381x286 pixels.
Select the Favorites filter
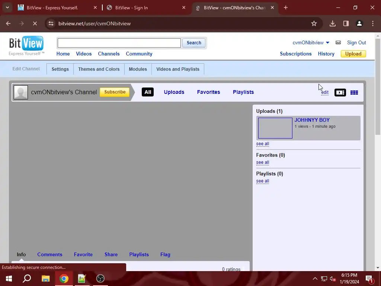[208, 92]
